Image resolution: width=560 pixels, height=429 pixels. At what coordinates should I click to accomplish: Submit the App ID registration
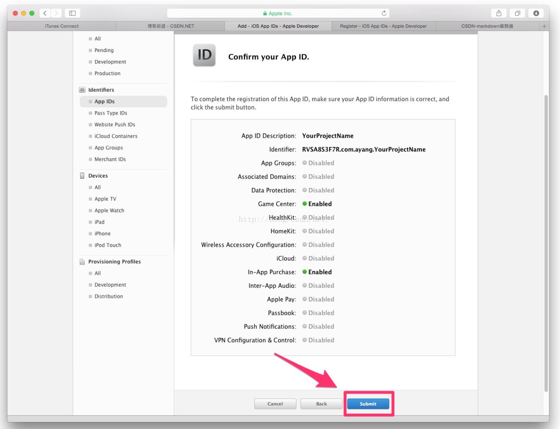(x=368, y=404)
